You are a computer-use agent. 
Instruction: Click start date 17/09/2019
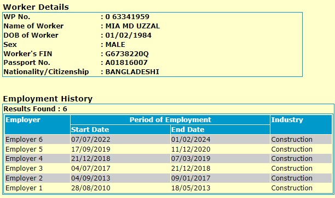coord(91,149)
